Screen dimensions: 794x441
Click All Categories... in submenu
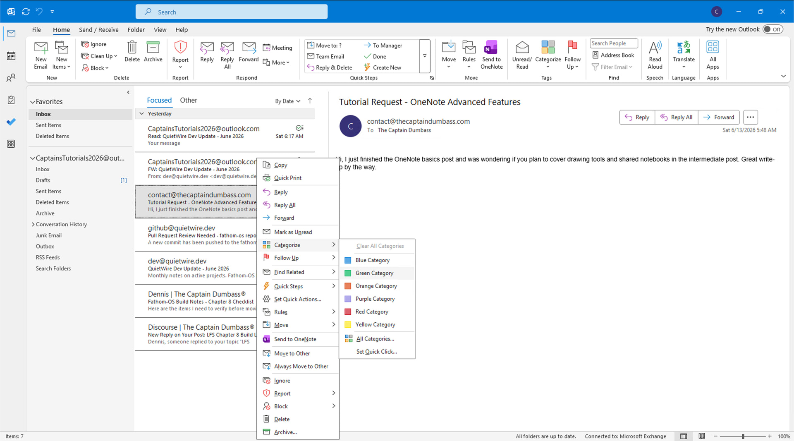click(x=377, y=339)
